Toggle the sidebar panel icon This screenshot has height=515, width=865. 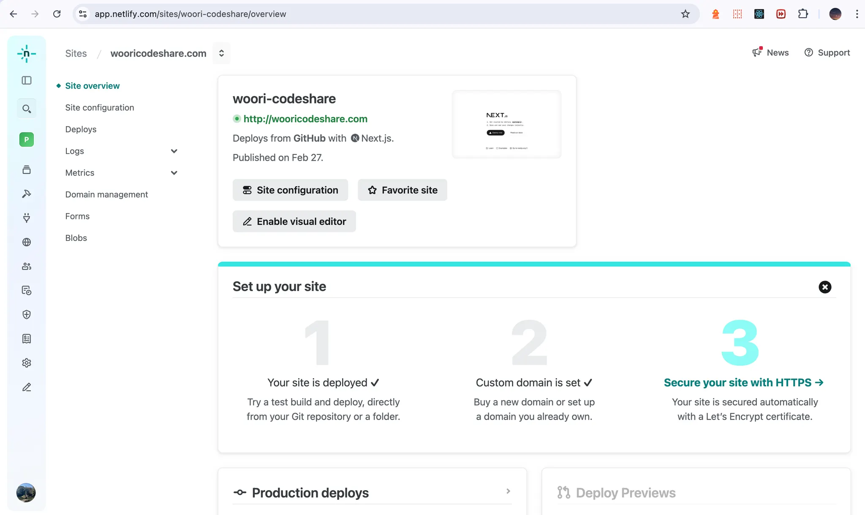(26, 80)
